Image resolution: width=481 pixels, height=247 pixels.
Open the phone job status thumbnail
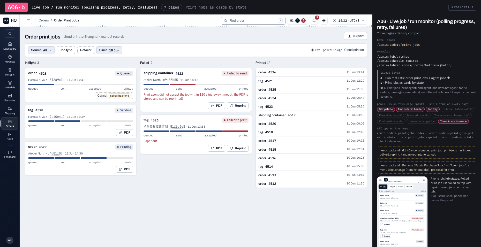coord(402,212)
